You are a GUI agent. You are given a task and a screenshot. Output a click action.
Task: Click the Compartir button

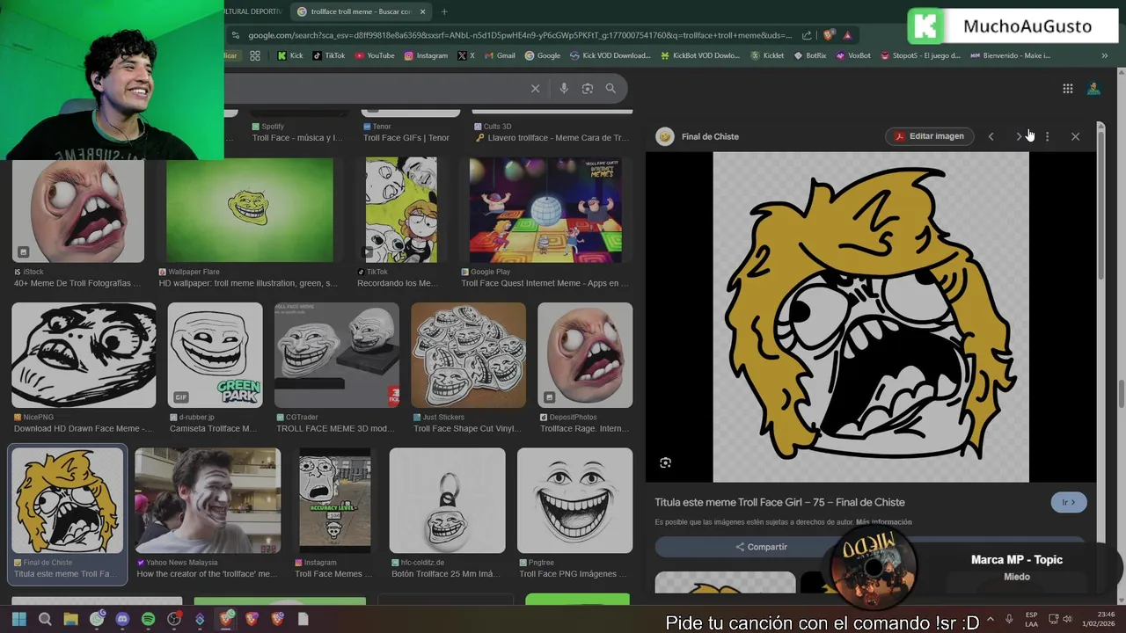[x=762, y=547]
